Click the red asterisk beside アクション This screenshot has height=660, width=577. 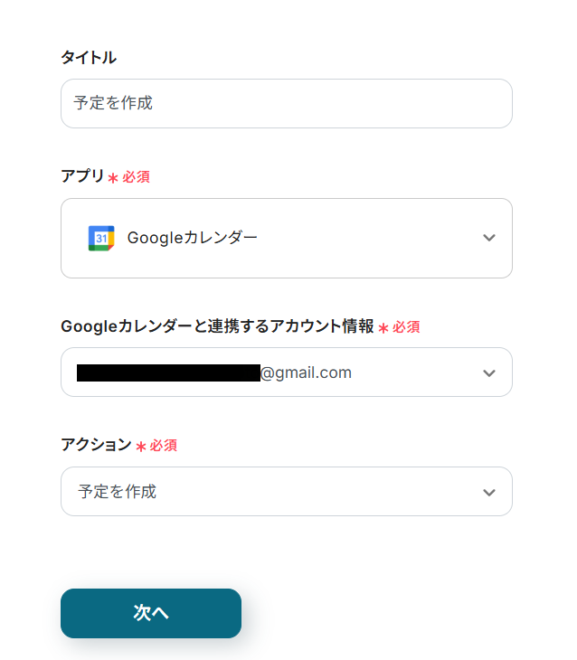(x=141, y=446)
